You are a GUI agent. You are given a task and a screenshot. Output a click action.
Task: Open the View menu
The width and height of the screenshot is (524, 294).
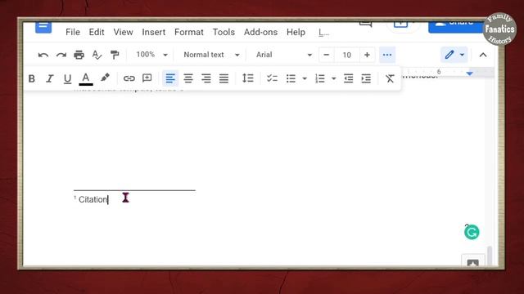124,33
